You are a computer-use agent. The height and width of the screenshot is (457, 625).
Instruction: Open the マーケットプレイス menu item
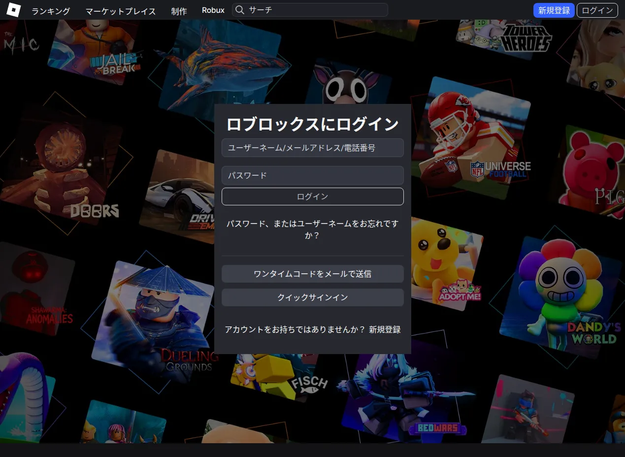coord(121,11)
